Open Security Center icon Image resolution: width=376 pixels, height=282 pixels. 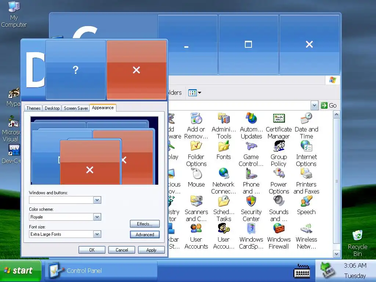pos(251,201)
